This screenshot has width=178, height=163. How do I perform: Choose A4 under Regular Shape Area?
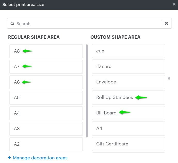[x=46, y=113]
